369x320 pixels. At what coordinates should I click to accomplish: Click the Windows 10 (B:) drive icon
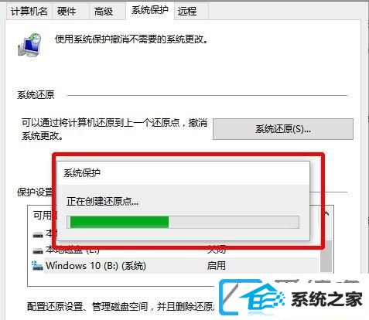coord(37,266)
